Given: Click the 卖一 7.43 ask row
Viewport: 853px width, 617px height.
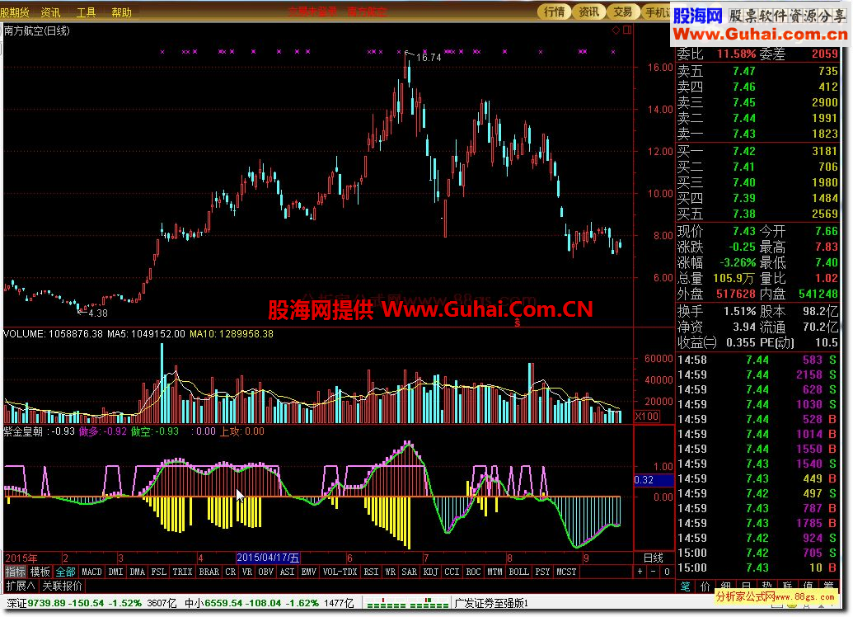Looking at the screenshot, I should pyautogui.click(x=757, y=134).
